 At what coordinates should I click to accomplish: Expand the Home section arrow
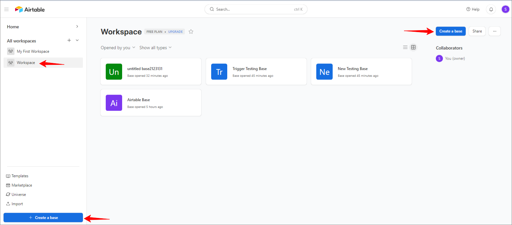tap(77, 26)
